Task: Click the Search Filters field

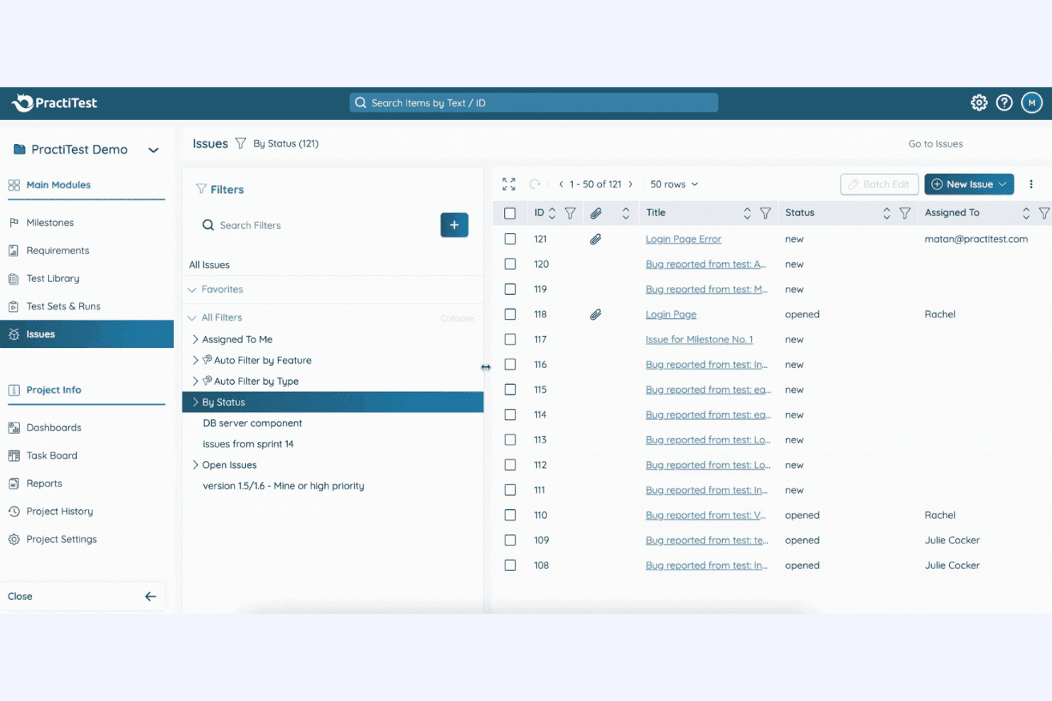Action: click(316, 225)
